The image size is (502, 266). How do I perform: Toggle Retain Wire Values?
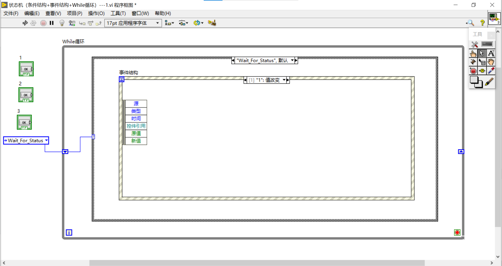pyautogui.click(x=72, y=23)
